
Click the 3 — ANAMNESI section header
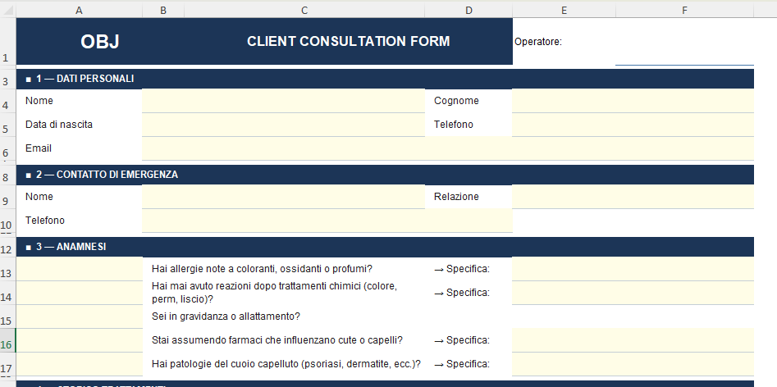coord(71,247)
